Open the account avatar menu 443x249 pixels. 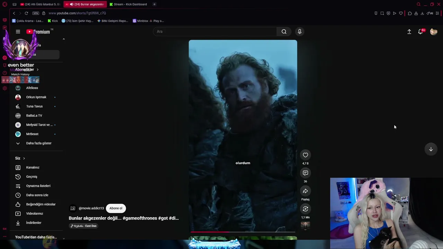[433, 31]
